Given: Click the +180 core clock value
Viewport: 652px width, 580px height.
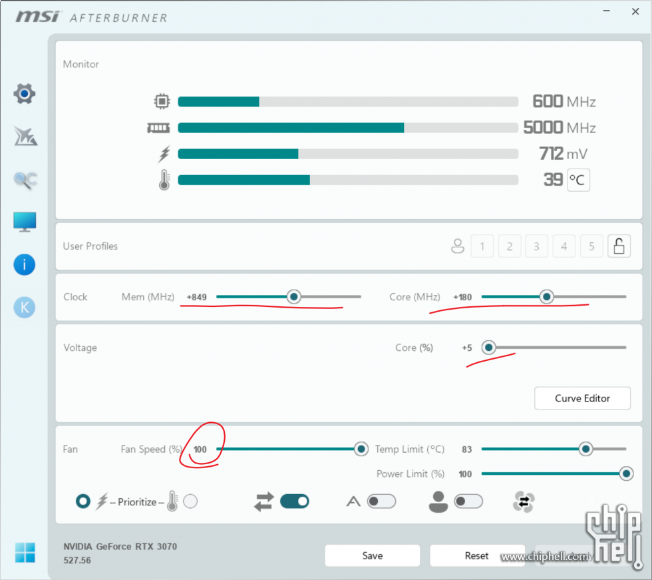Looking at the screenshot, I should point(462,297).
